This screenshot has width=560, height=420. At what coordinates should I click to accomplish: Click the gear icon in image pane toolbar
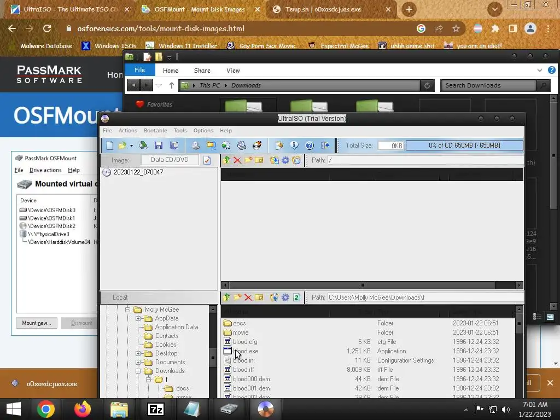pyautogui.click(x=285, y=160)
